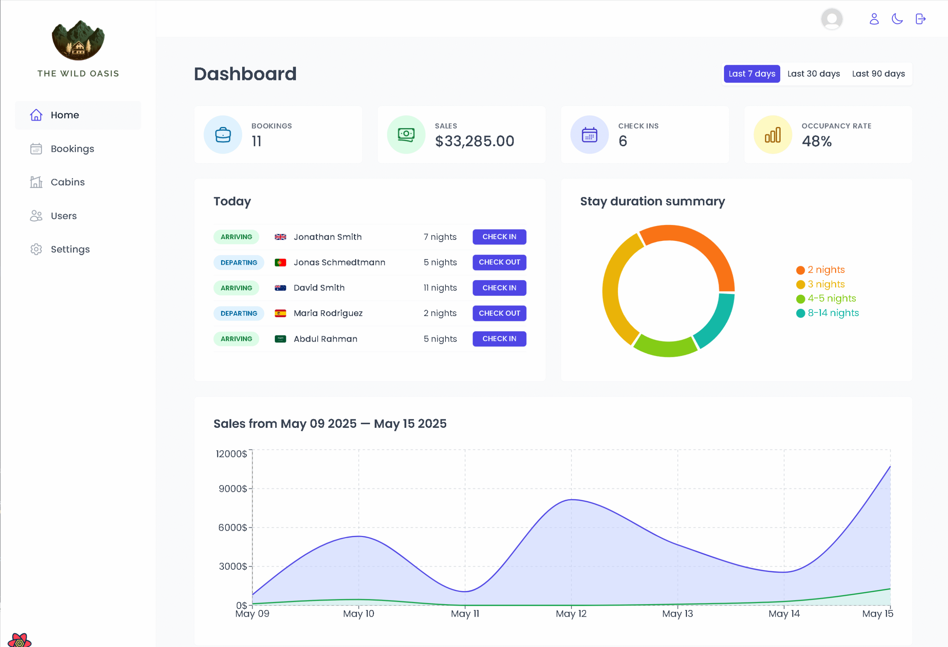The height and width of the screenshot is (647, 948).
Task: Click the logout icon in header
Action: pyautogui.click(x=920, y=19)
